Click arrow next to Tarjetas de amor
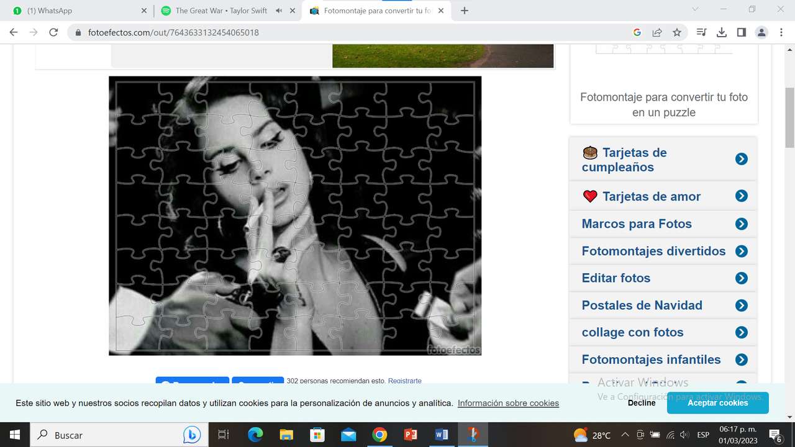Viewport: 795px width, 447px height. 741,196
